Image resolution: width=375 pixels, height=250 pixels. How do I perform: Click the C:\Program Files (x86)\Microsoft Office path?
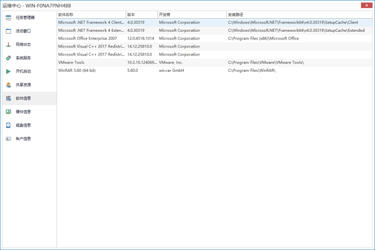(x=263, y=39)
